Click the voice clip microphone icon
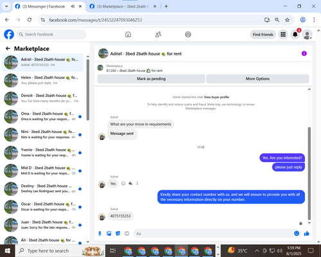 (x=100, y=233)
